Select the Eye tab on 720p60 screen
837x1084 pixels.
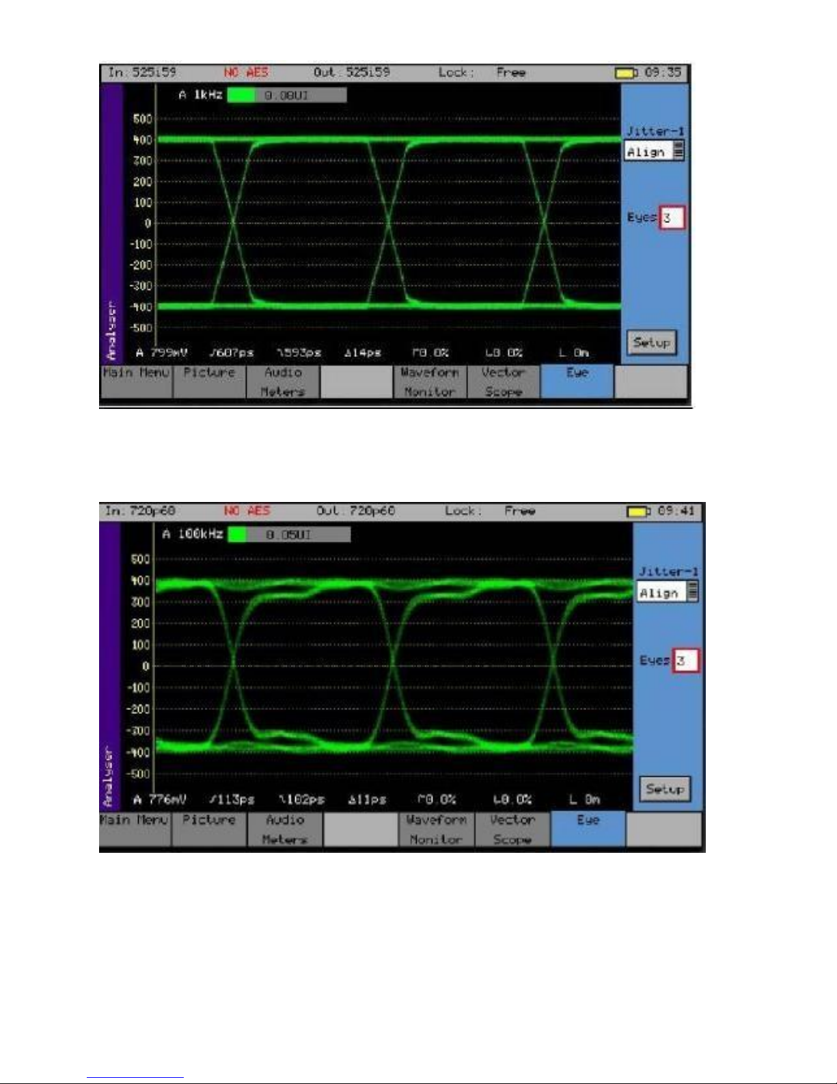[588, 829]
